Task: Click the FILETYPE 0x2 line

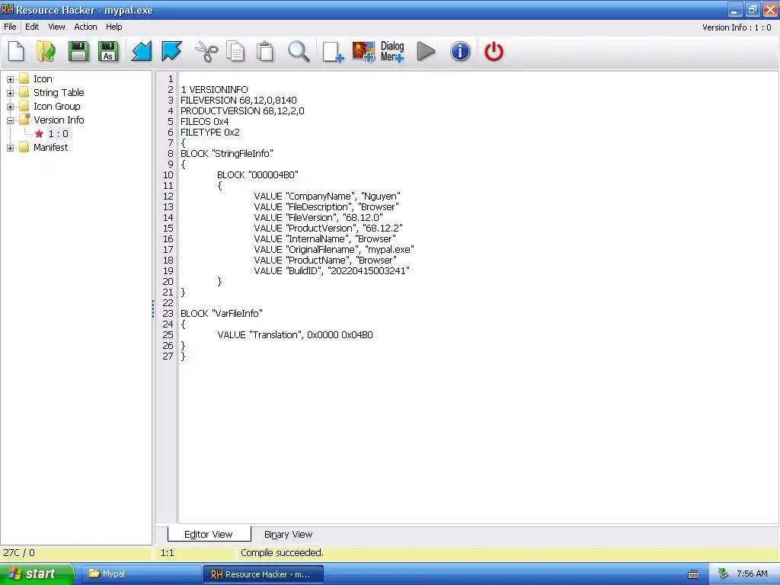Action: click(x=210, y=133)
